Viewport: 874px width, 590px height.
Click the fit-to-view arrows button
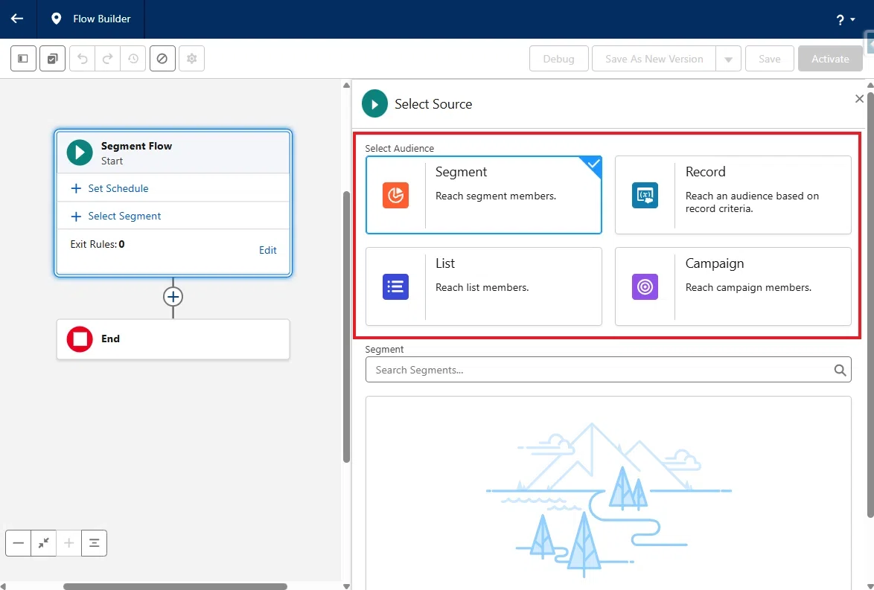pos(43,542)
